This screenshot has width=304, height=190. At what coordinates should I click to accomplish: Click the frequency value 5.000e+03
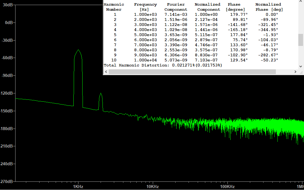[146, 35]
